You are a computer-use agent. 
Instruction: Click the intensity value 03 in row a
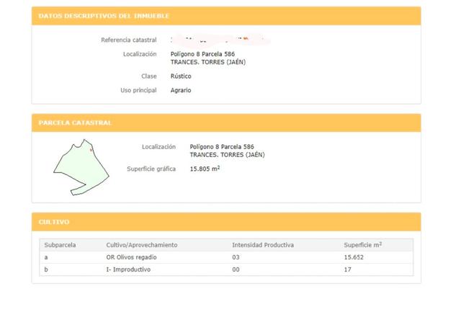point(236,257)
